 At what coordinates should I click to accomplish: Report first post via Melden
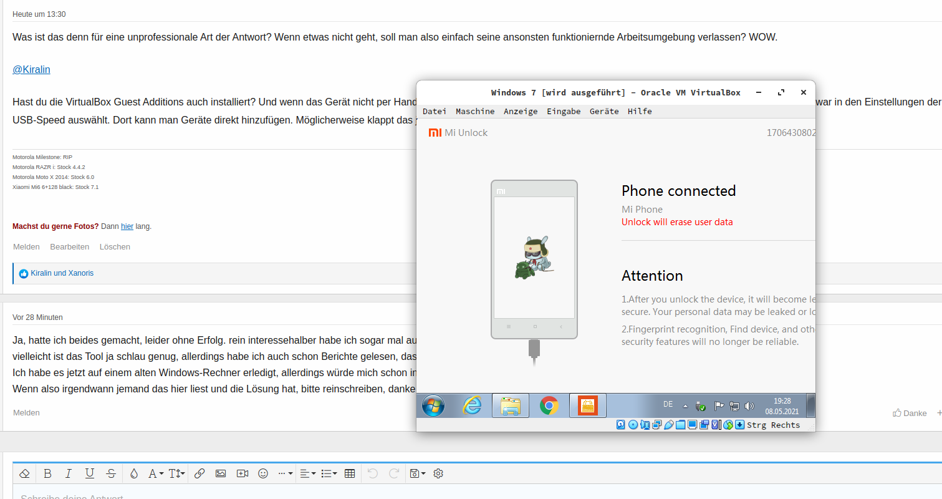[26, 247]
